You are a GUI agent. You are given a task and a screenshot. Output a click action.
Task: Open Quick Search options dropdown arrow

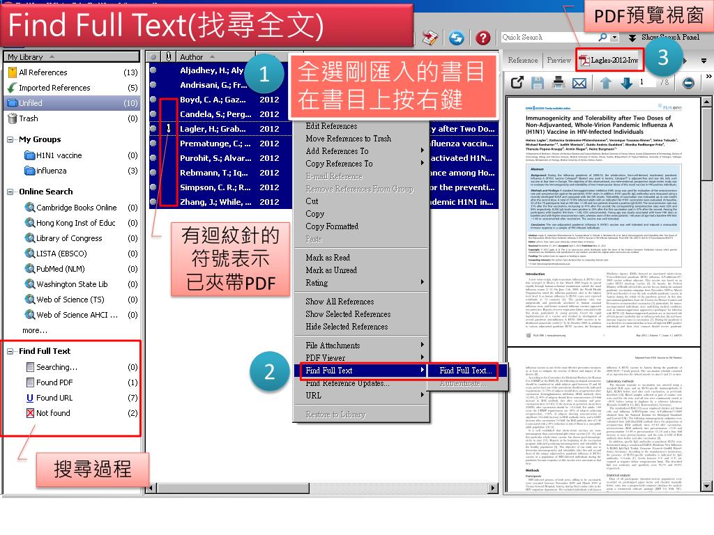[x=614, y=37]
